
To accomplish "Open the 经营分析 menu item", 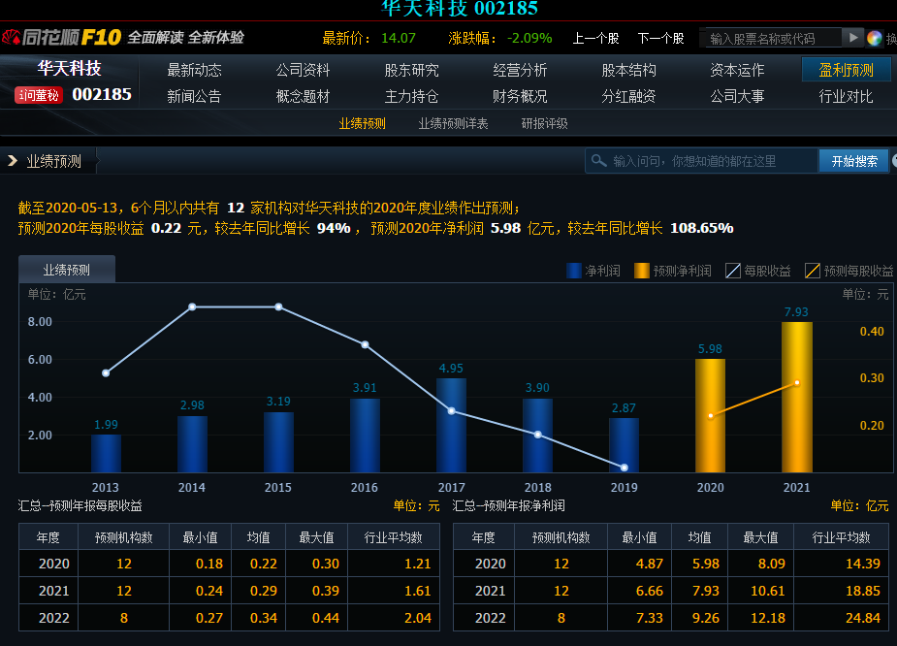I will click(x=520, y=70).
